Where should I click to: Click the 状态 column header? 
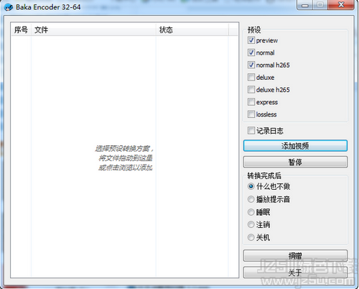(x=192, y=29)
